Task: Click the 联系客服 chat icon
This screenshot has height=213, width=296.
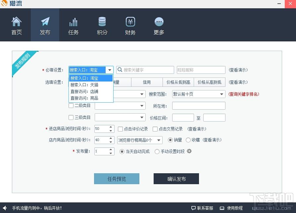Action: (x=193, y=208)
